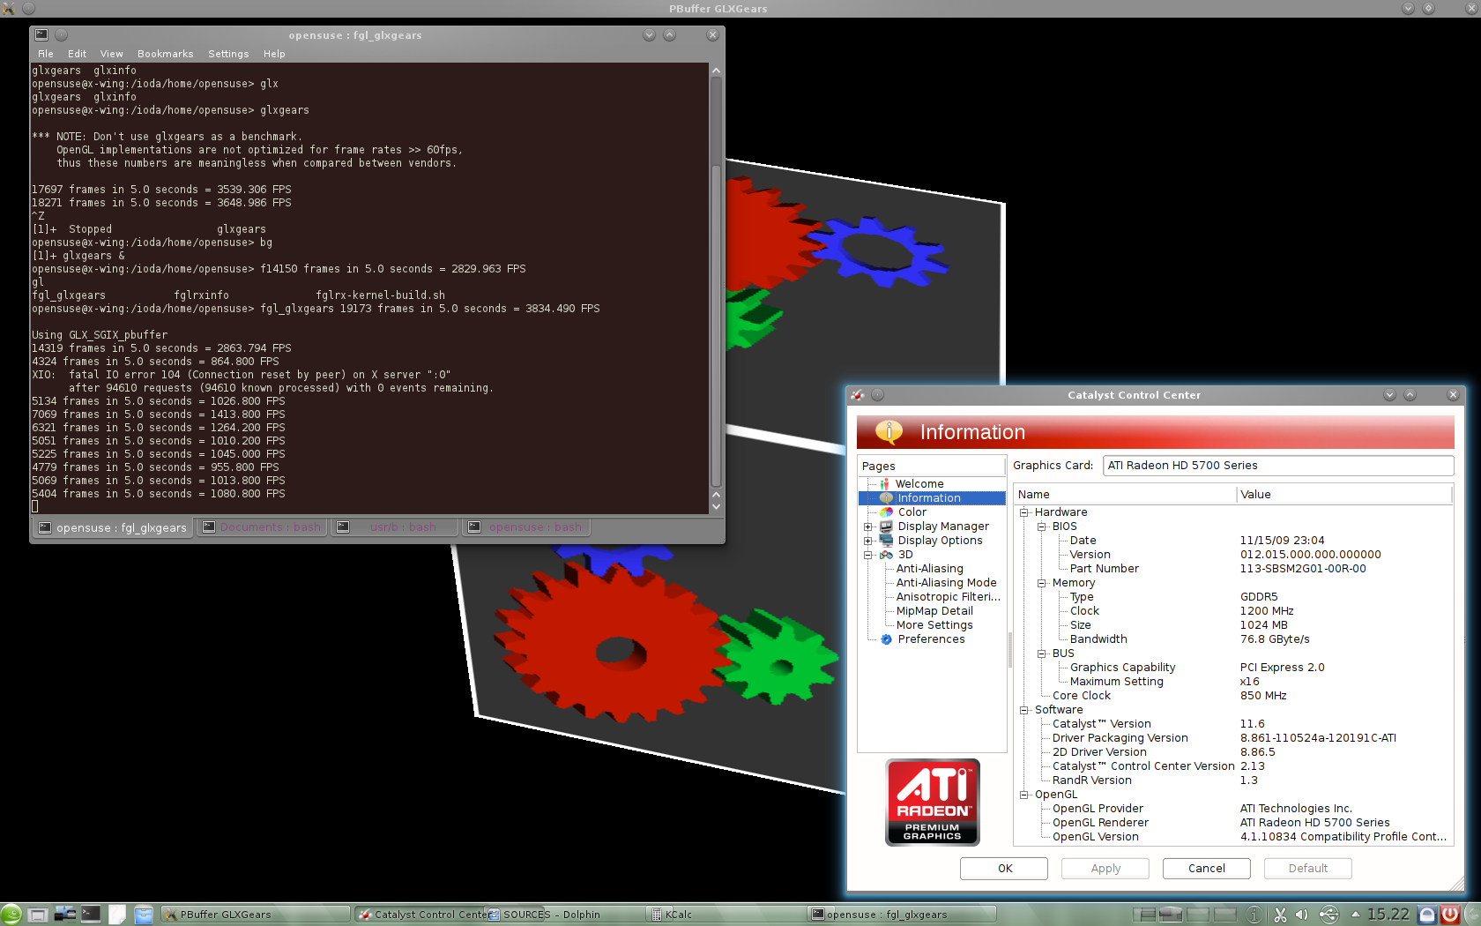Viewport: 1481px width, 926px height.
Task: Click the Konsole window menu icon in titlebar
Action: pyautogui.click(x=41, y=35)
